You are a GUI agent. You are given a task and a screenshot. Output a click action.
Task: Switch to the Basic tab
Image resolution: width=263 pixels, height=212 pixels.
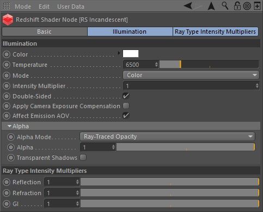click(45, 32)
